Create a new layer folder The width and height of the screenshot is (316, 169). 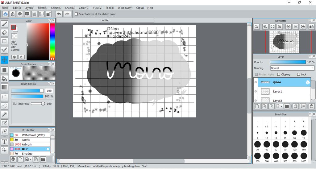pyautogui.click(x=287, y=106)
